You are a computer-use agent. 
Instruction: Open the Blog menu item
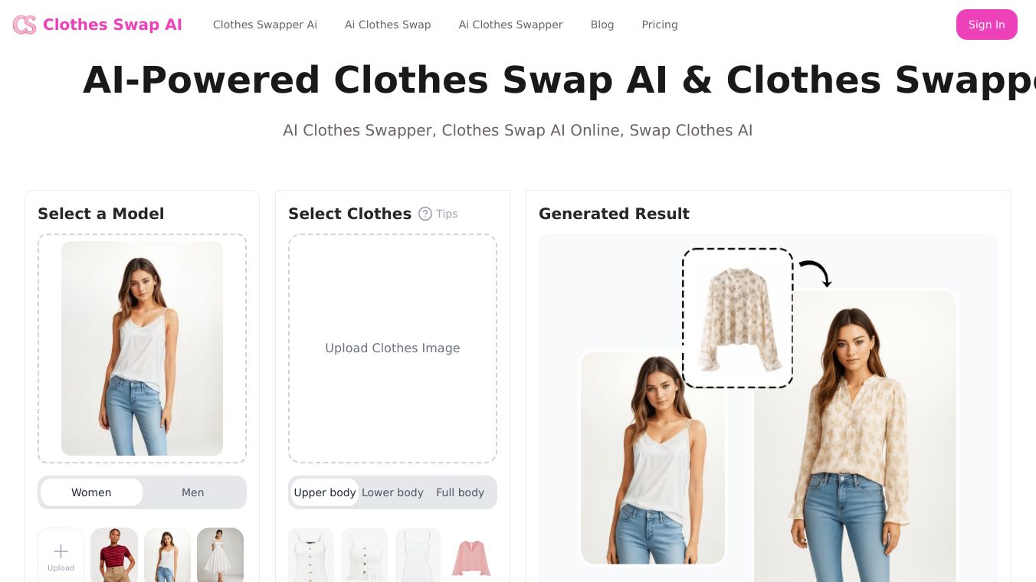click(x=602, y=25)
